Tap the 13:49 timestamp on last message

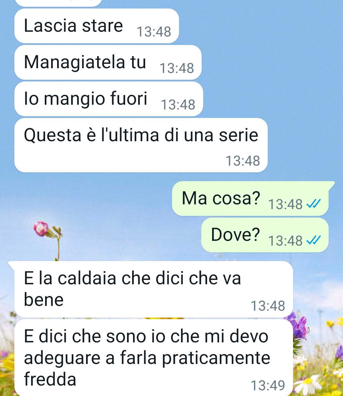(268, 385)
